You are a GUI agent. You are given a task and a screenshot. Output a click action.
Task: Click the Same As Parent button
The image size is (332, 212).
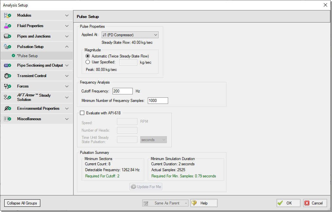[x=166, y=203]
